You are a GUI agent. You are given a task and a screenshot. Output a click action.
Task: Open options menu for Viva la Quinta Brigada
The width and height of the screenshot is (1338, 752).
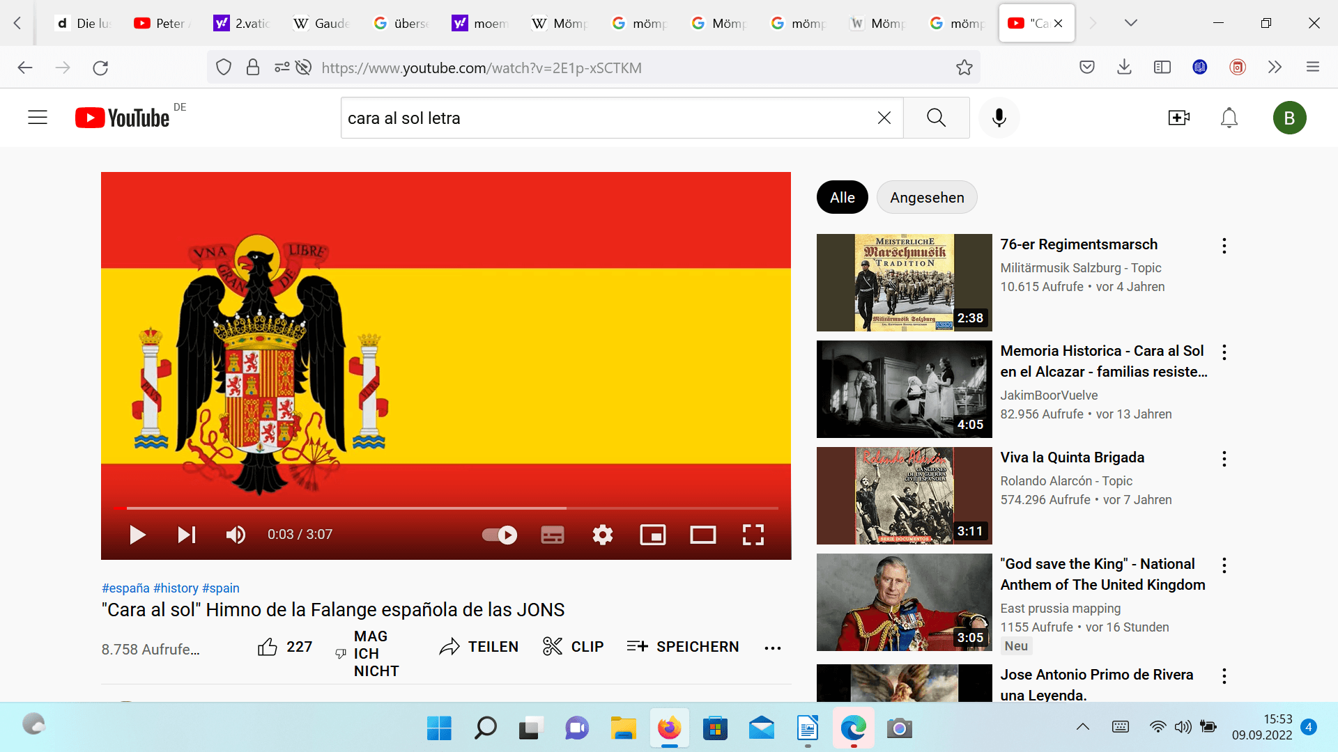point(1224,459)
